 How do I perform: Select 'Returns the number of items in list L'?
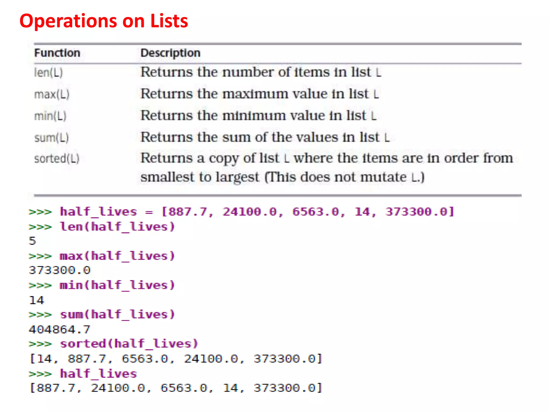[261, 72]
